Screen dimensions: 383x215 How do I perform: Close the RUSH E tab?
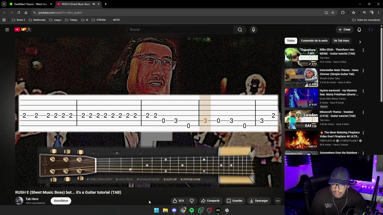(x=98, y=4)
